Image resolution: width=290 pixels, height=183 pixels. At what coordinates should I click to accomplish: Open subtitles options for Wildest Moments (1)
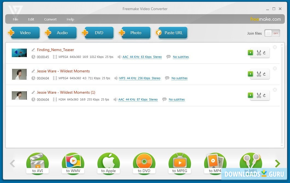[x=177, y=99]
